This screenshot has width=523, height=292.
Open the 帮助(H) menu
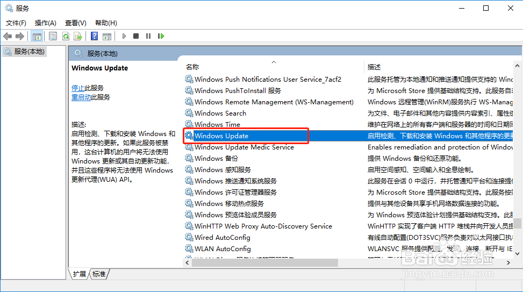point(106,23)
